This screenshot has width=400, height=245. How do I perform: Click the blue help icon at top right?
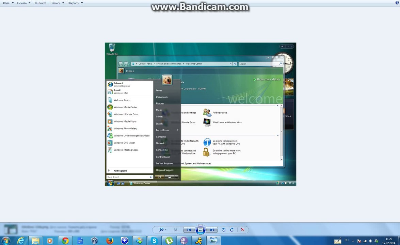coord(397,2)
